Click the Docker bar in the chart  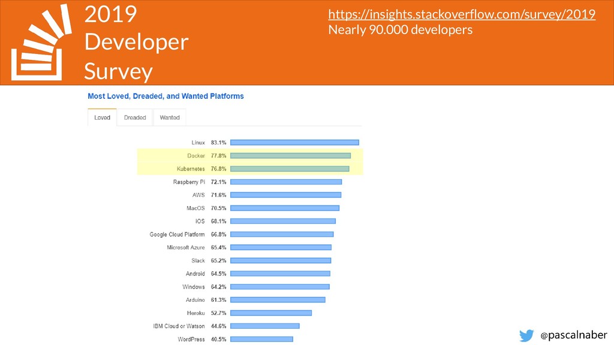(x=291, y=156)
